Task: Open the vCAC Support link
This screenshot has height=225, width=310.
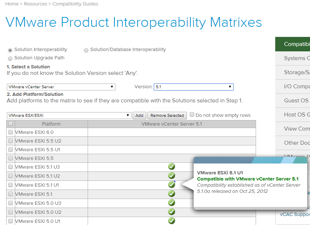Action: [295, 214]
